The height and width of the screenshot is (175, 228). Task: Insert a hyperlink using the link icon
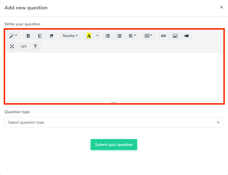163,36
